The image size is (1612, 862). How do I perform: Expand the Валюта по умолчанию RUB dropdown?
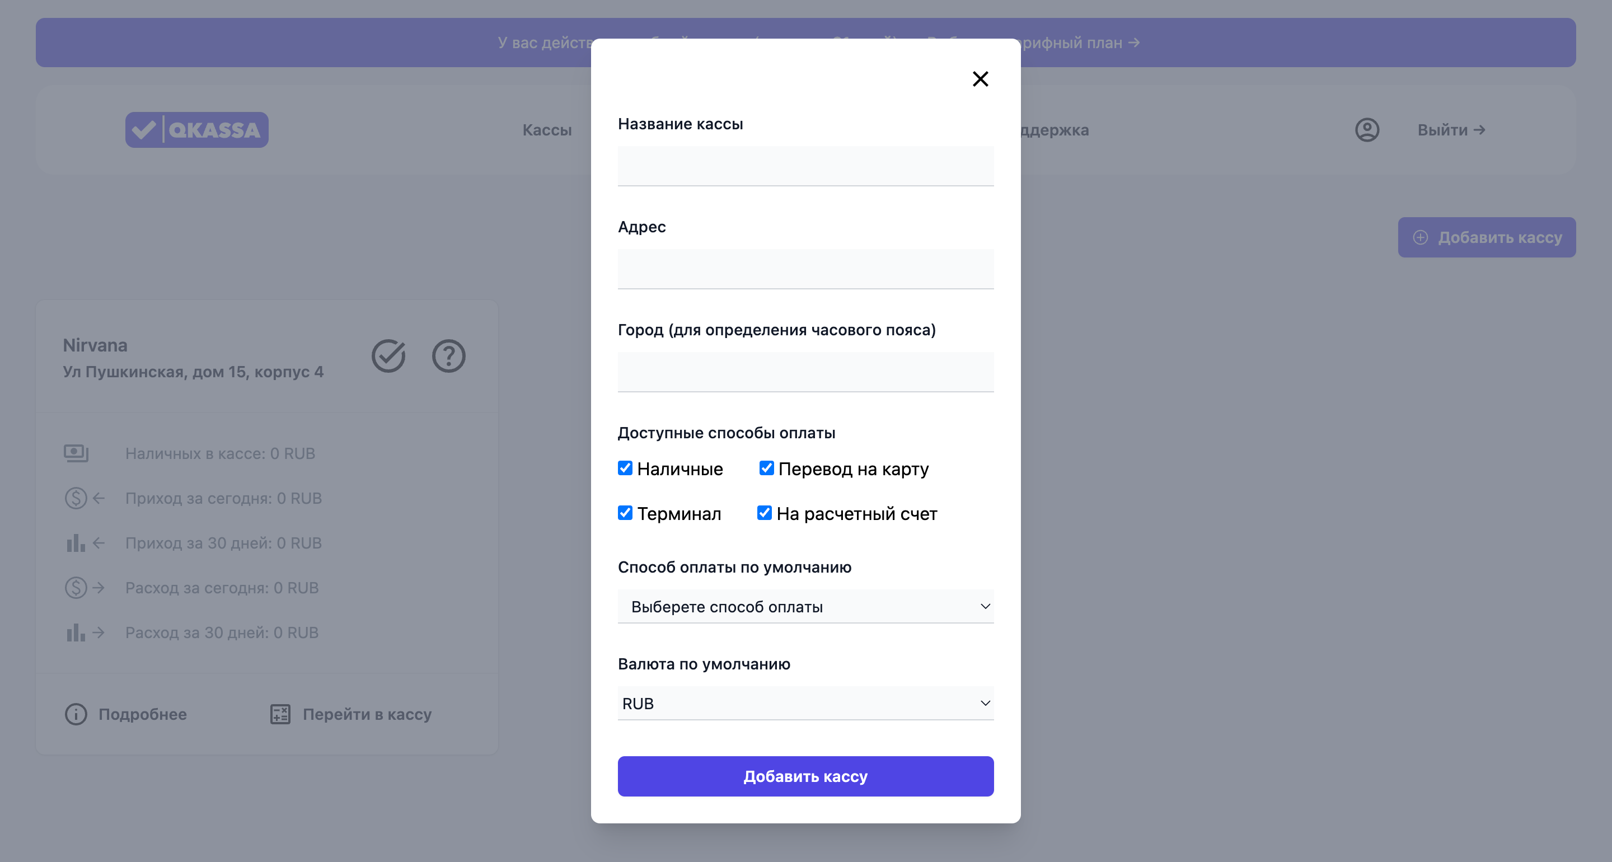tap(806, 703)
